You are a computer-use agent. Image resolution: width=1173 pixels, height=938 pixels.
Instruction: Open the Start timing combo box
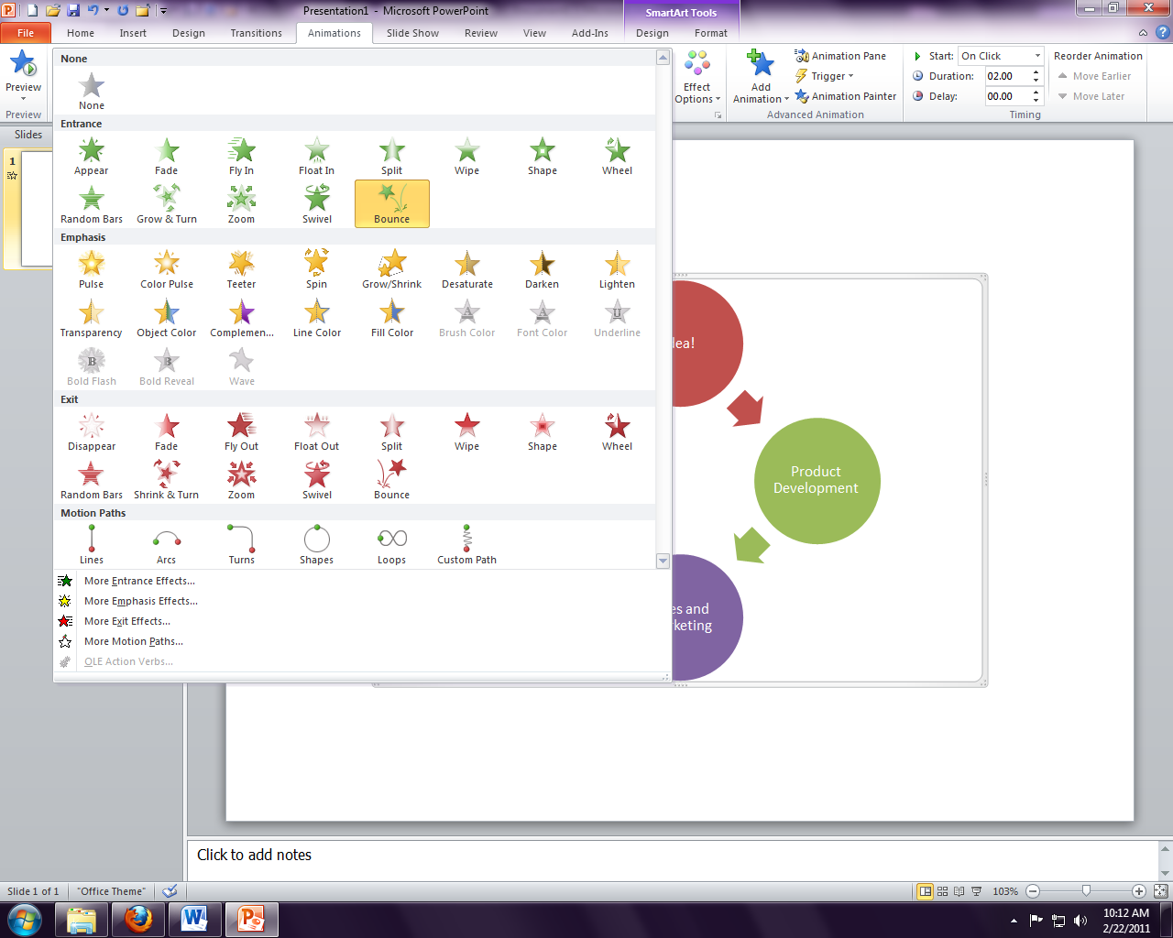coord(1001,56)
